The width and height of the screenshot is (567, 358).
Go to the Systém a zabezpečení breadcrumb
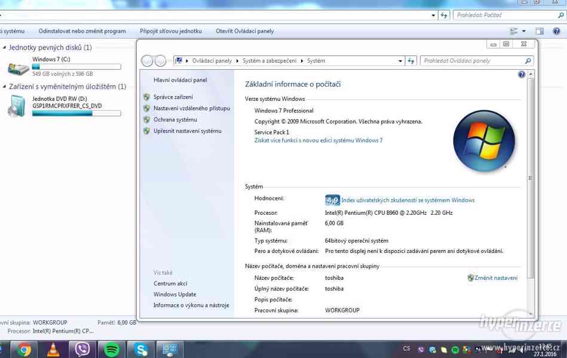(x=269, y=61)
